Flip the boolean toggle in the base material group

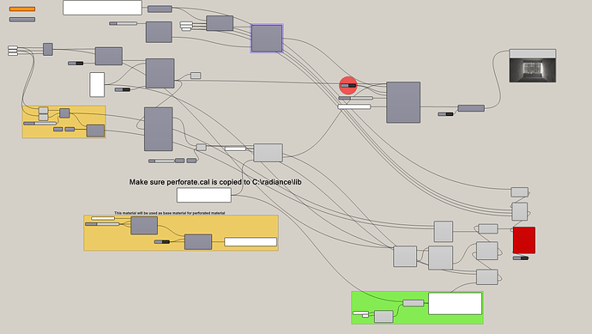[162, 242]
